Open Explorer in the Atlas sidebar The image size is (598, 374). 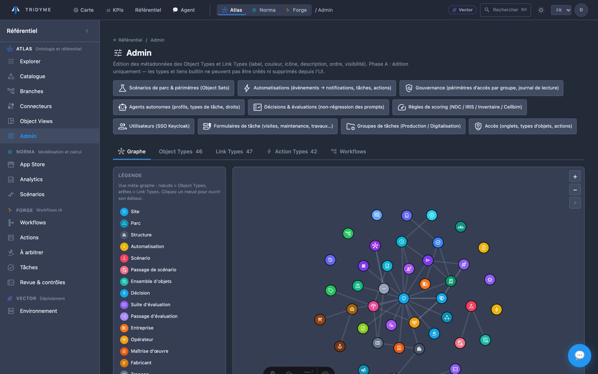click(x=50, y=61)
